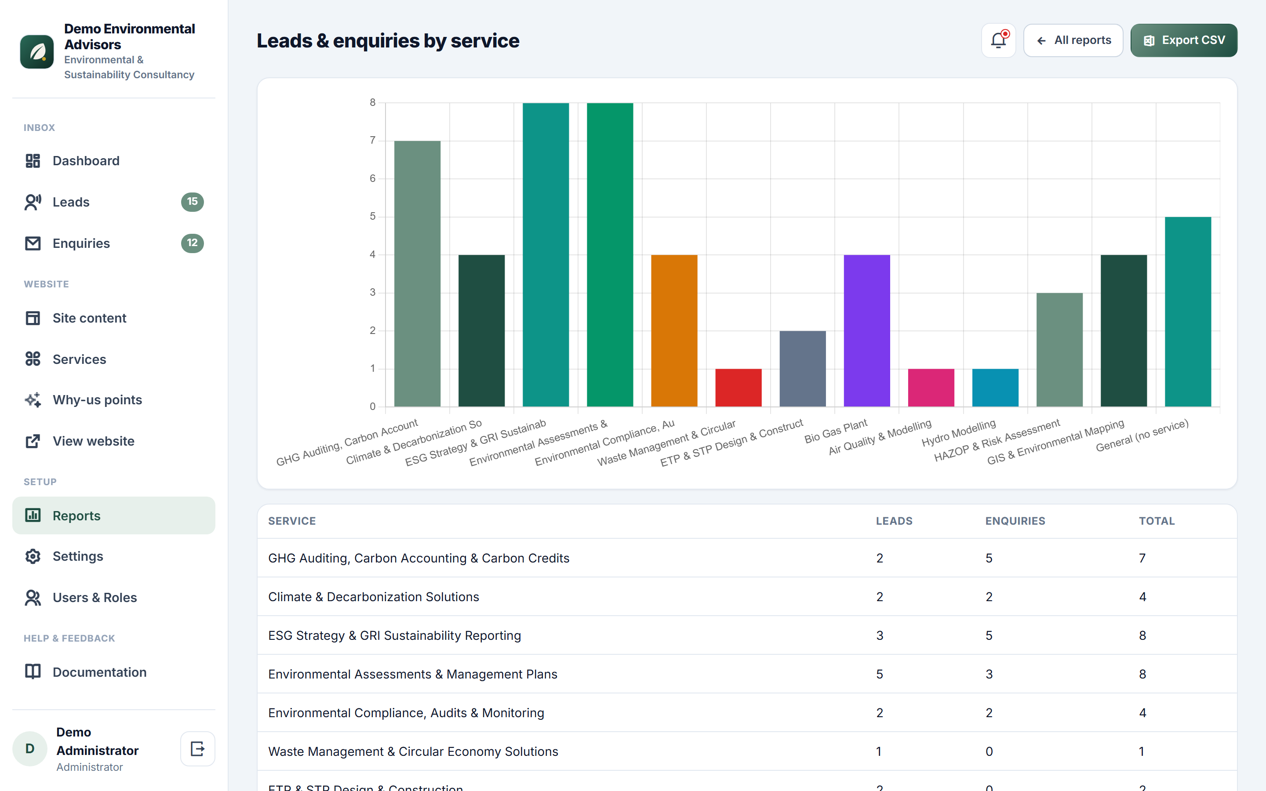Click the Documentation book icon
Screen dimensions: 1266x791
pyautogui.click(x=33, y=672)
